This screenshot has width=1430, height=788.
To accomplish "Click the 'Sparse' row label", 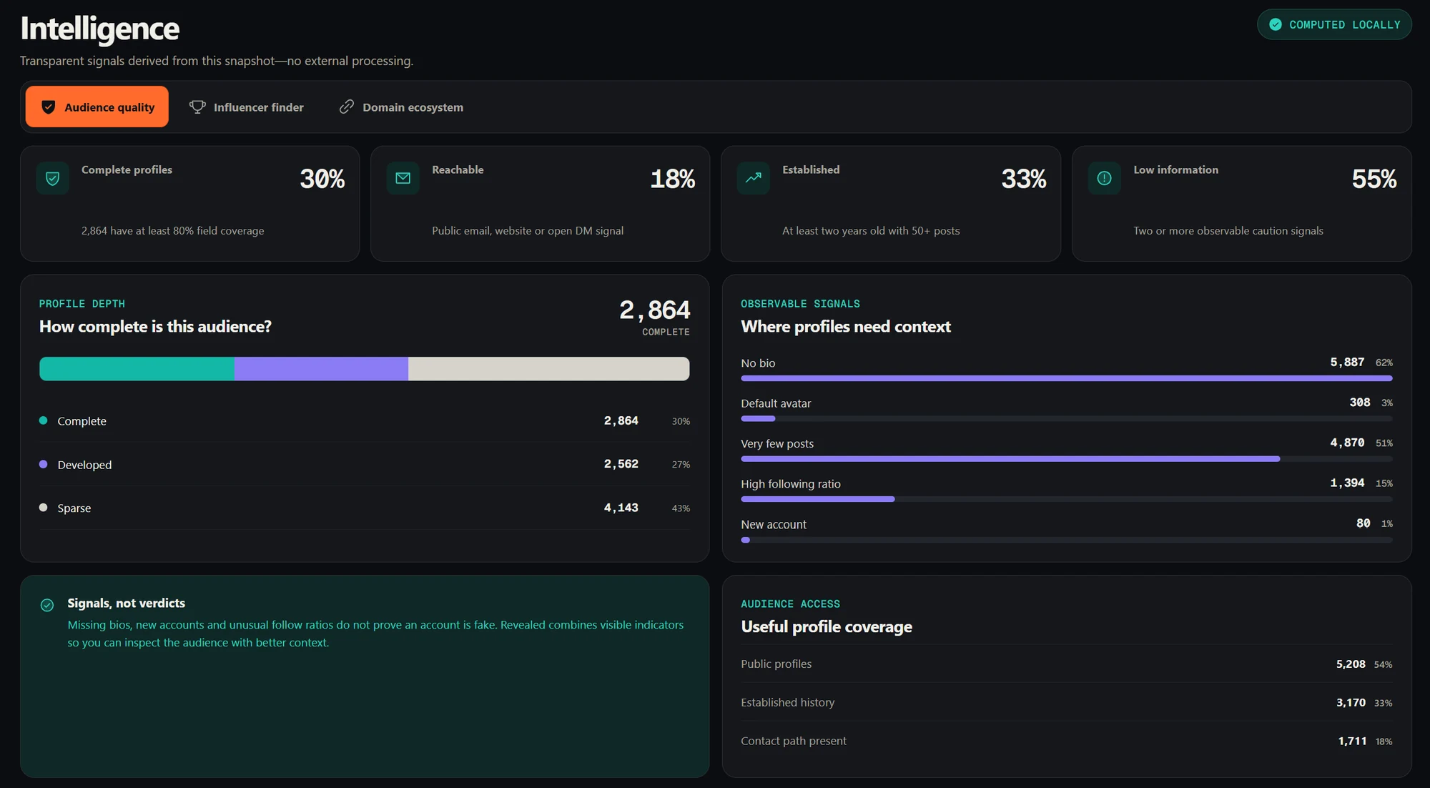I will (74, 508).
